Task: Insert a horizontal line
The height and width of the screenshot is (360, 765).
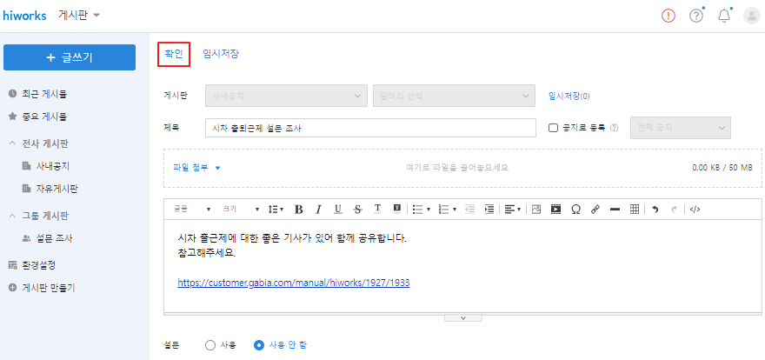Action: tap(615, 210)
